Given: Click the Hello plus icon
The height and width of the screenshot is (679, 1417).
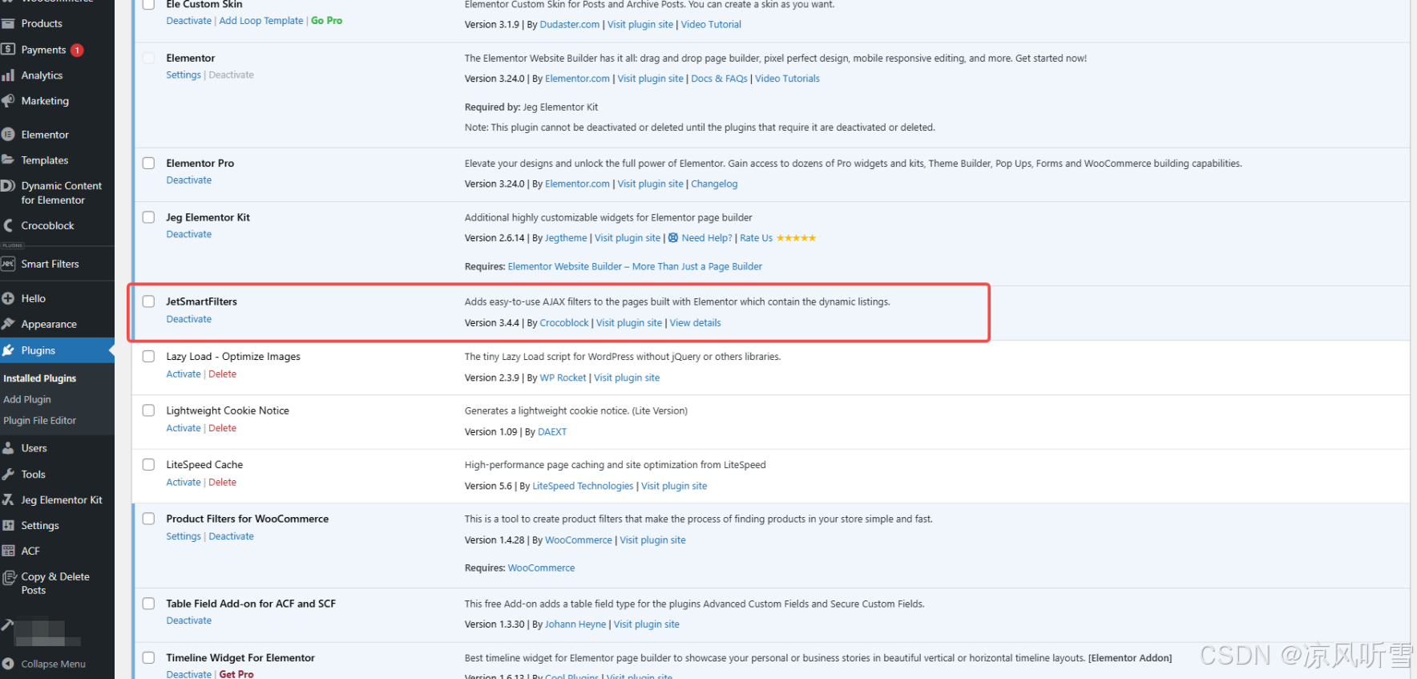Looking at the screenshot, I should (8, 298).
